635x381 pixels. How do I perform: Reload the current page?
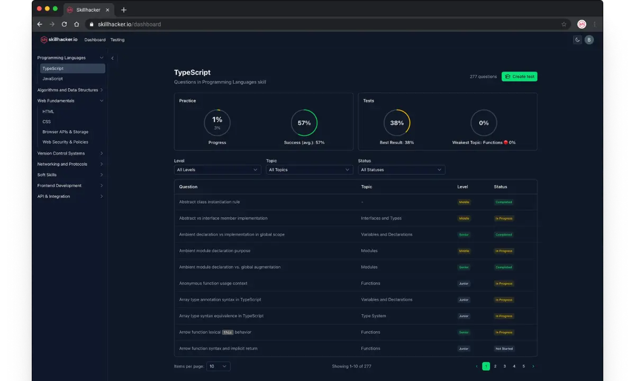pos(65,24)
